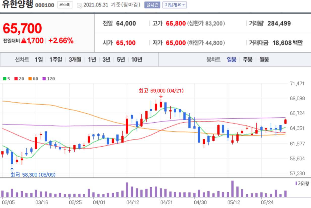Click the current price 65,700
311x208 pixels.
22,28
